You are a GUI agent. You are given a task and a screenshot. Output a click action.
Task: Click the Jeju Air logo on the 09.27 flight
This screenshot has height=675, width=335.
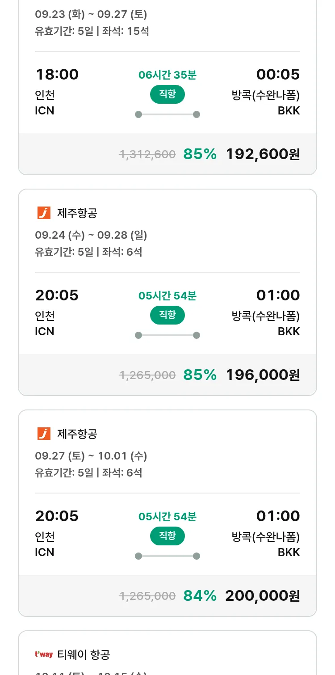[x=44, y=434]
